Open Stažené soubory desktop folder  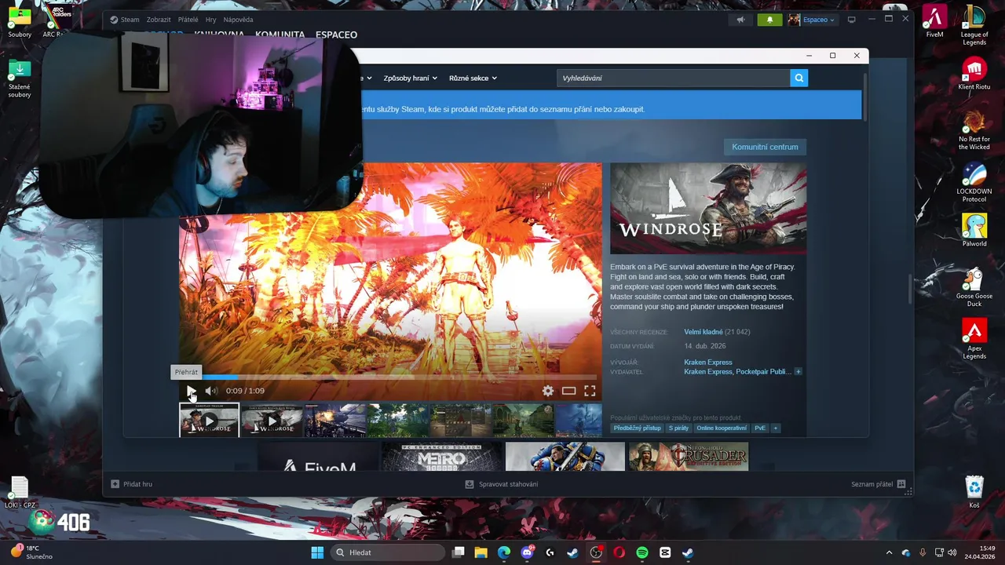tap(20, 78)
